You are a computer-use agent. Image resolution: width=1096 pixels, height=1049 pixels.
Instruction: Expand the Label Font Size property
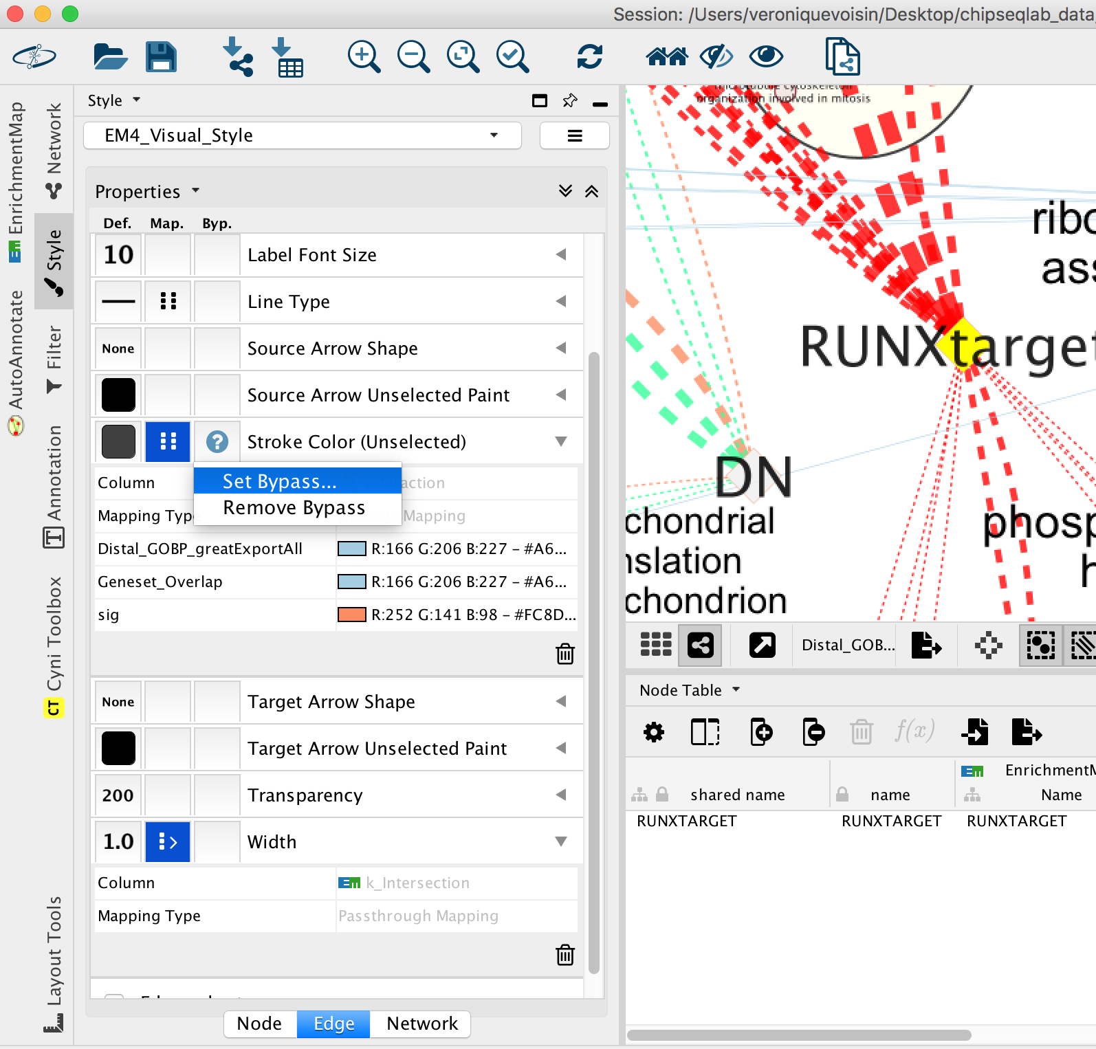click(x=561, y=255)
